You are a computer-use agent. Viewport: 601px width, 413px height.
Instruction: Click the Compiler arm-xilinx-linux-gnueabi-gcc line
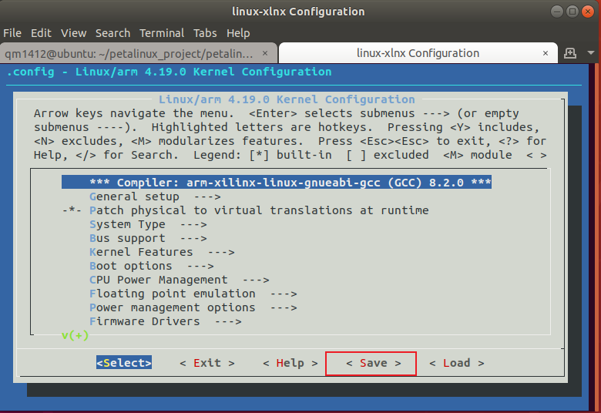277,183
